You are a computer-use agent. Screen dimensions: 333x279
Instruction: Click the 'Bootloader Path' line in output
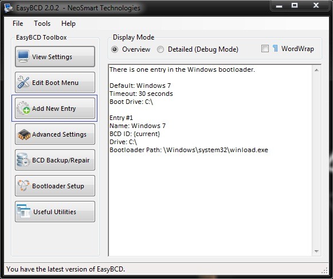coord(189,150)
